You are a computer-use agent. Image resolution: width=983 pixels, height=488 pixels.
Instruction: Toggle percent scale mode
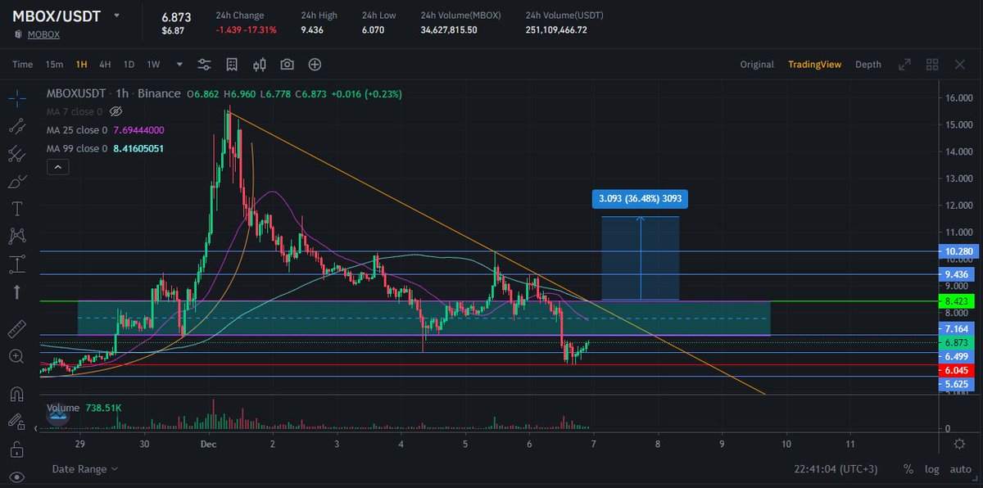coord(908,469)
